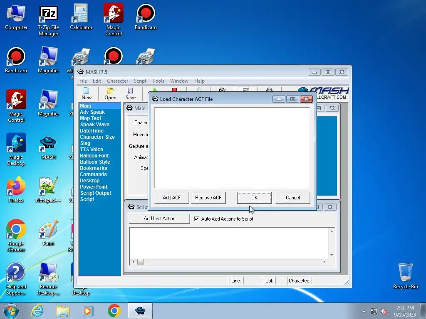Click the New toolbar icon in MASH
The height and width of the screenshot is (319, 426).
coord(87,93)
